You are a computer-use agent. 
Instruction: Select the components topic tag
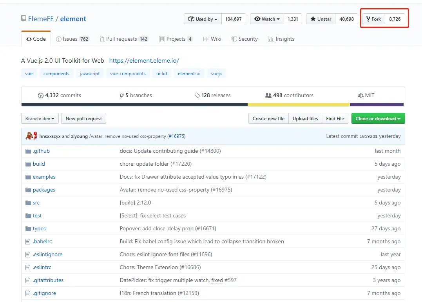click(56, 74)
